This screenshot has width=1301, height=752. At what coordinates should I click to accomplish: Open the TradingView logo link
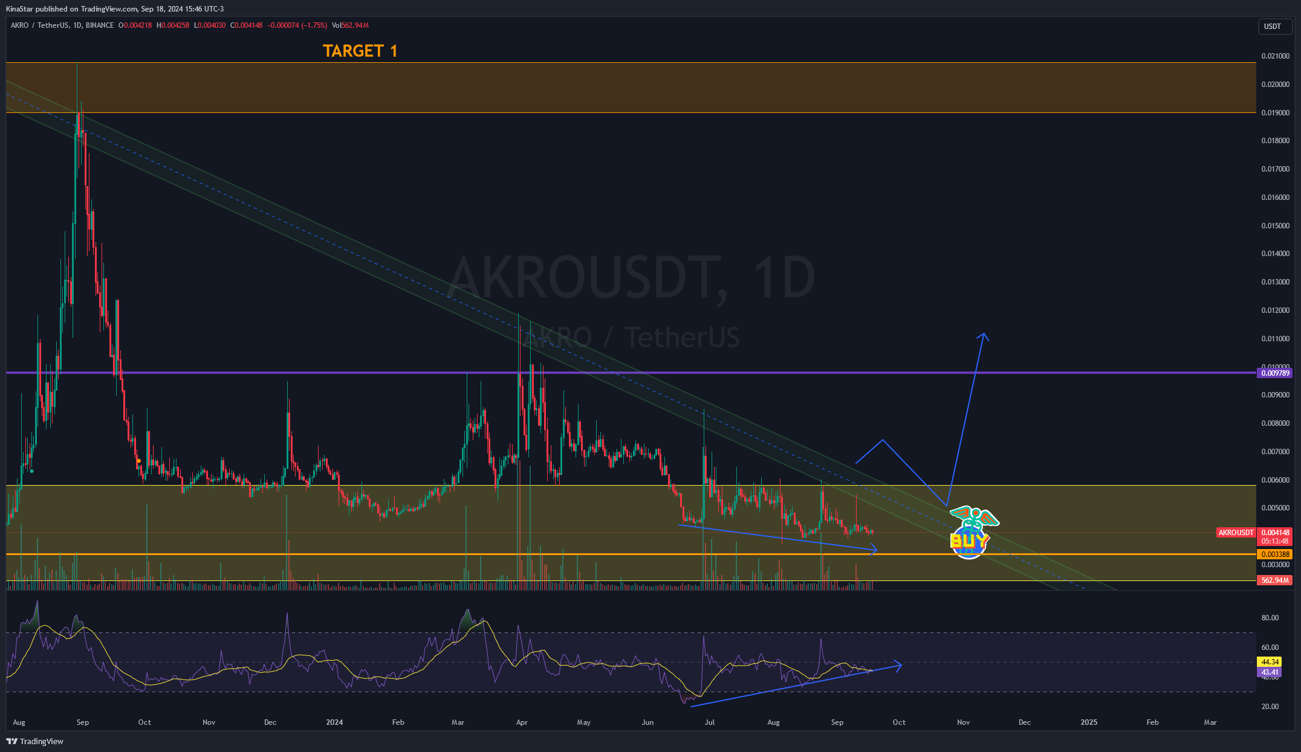point(35,741)
